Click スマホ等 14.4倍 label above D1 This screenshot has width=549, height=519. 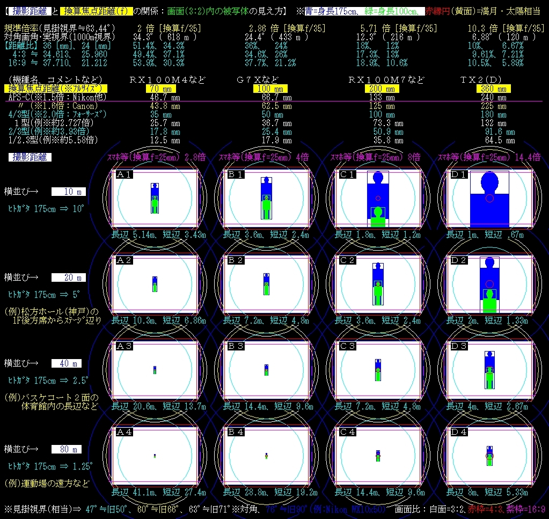tap(489, 157)
